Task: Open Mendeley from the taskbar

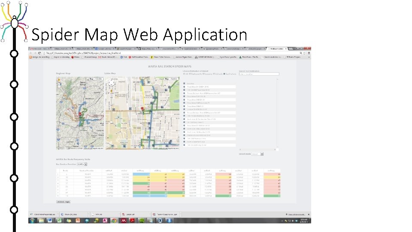Action: click(124, 220)
